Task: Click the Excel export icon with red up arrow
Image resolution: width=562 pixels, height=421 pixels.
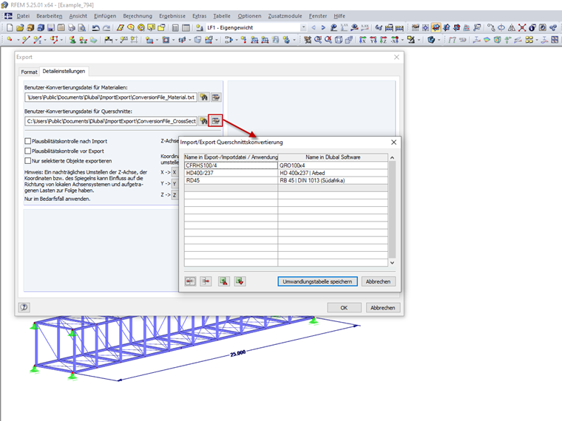Action: pos(224,281)
